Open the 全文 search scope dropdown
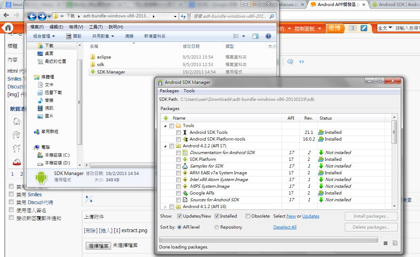Viewport: 420px width, 257px height. 385,28
